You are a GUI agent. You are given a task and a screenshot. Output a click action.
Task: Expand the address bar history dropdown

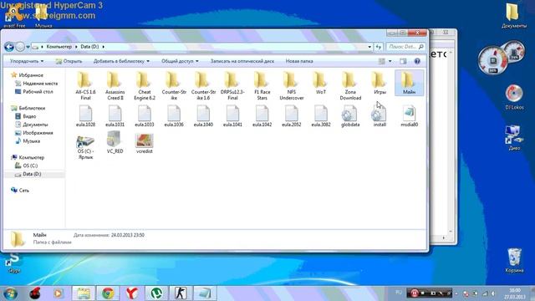369,47
